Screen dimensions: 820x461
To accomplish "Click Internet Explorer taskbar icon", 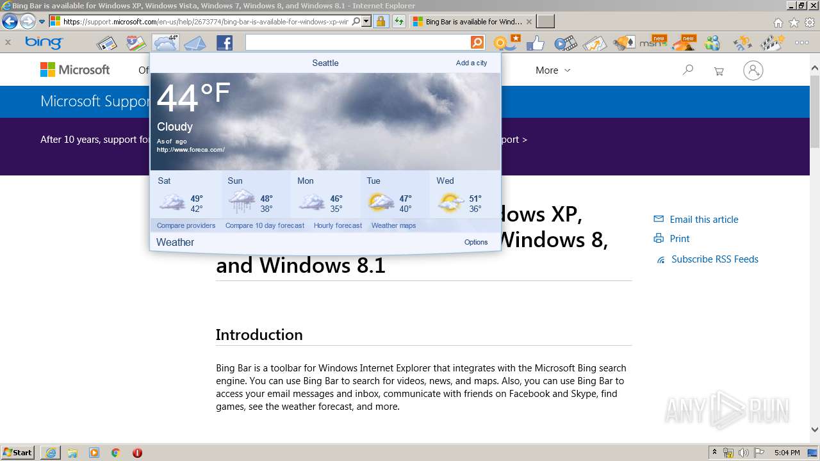I will [x=51, y=453].
